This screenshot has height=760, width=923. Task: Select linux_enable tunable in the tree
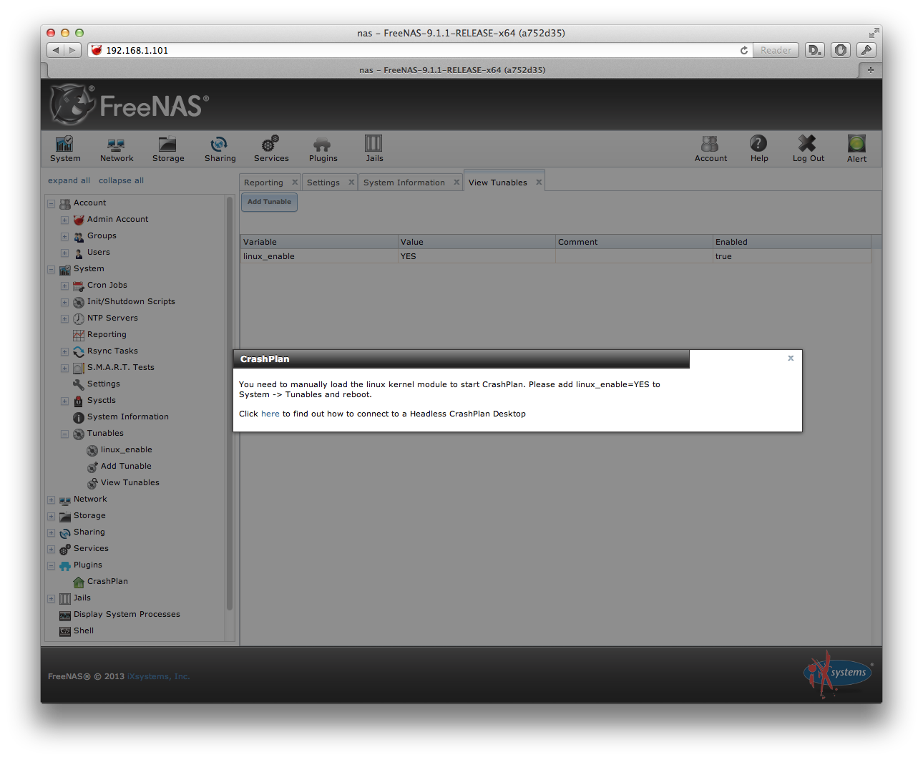pyautogui.click(x=126, y=449)
